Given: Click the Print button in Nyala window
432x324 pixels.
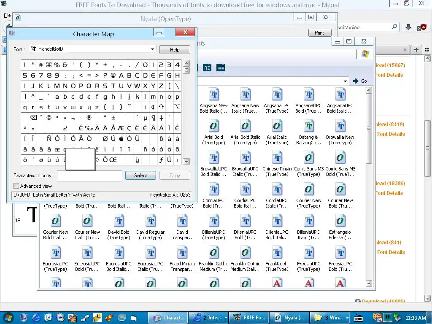Looking at the screenshot, I should [319, 33].
